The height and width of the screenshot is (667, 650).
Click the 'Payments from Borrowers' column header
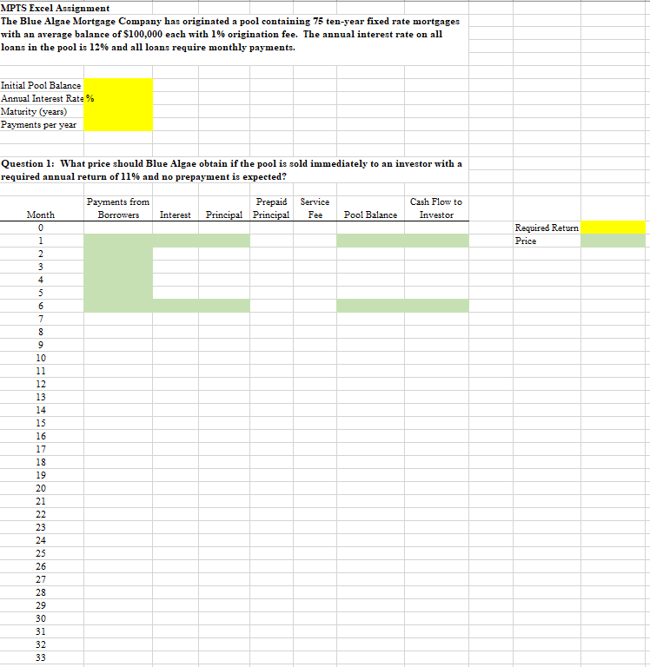[x=118, y=208]
